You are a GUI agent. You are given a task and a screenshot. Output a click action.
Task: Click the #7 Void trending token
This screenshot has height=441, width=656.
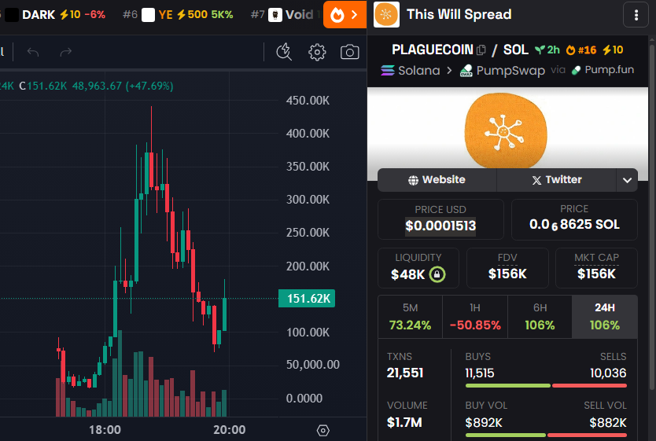(285, 15)
